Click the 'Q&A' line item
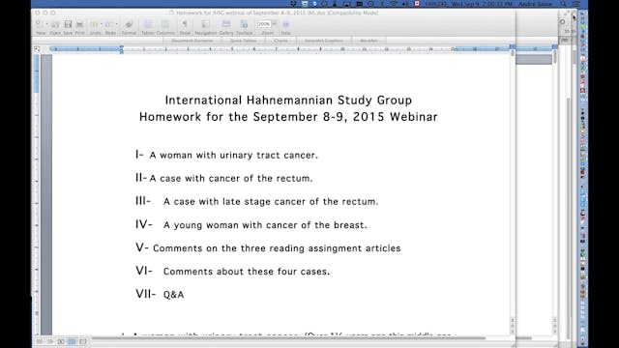The image size is (619, 348). click(174, 295)
